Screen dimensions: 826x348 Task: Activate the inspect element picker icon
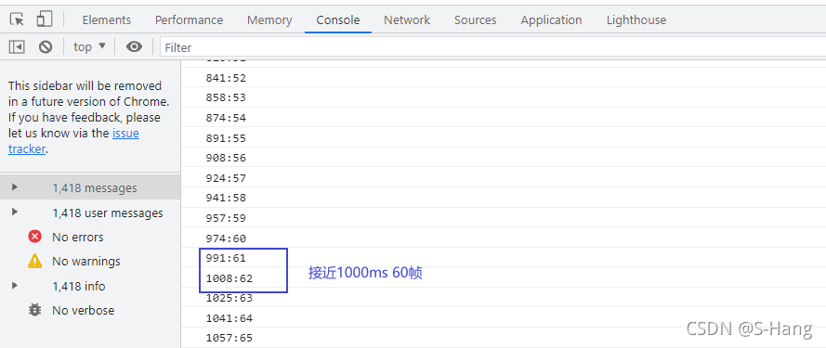coord(17,19)
